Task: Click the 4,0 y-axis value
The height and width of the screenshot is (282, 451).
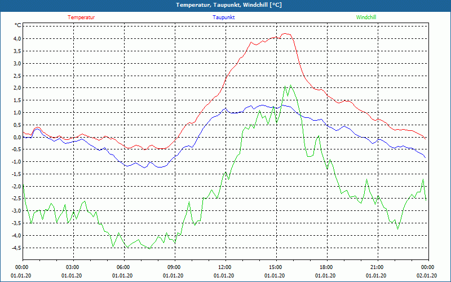Action: click(17, 38)
